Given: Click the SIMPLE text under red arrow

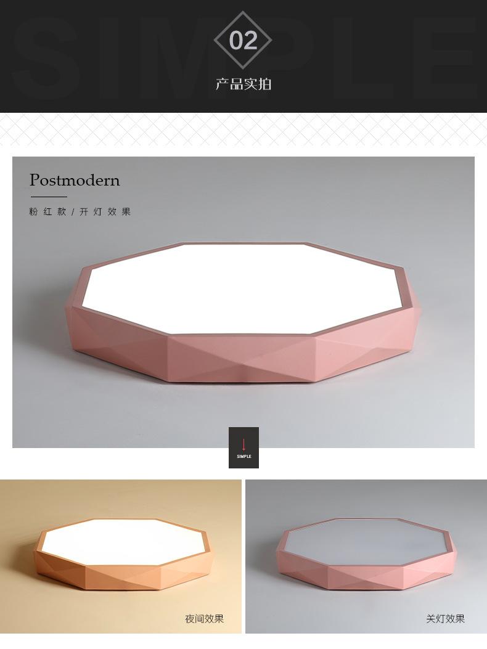Looking at the screenshot, I should [244, 457].
